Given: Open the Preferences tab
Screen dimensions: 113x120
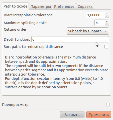Looking at the screenshot, I should click(64, 7).
